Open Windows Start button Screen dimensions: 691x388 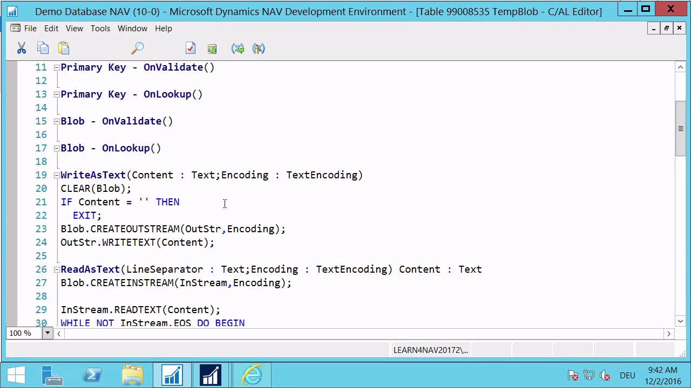16,375
